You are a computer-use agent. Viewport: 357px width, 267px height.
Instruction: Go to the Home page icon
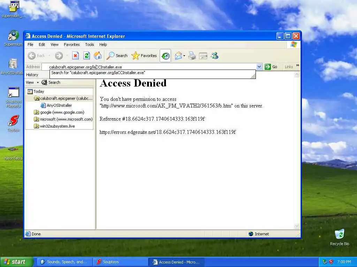[x=98, y=56]
